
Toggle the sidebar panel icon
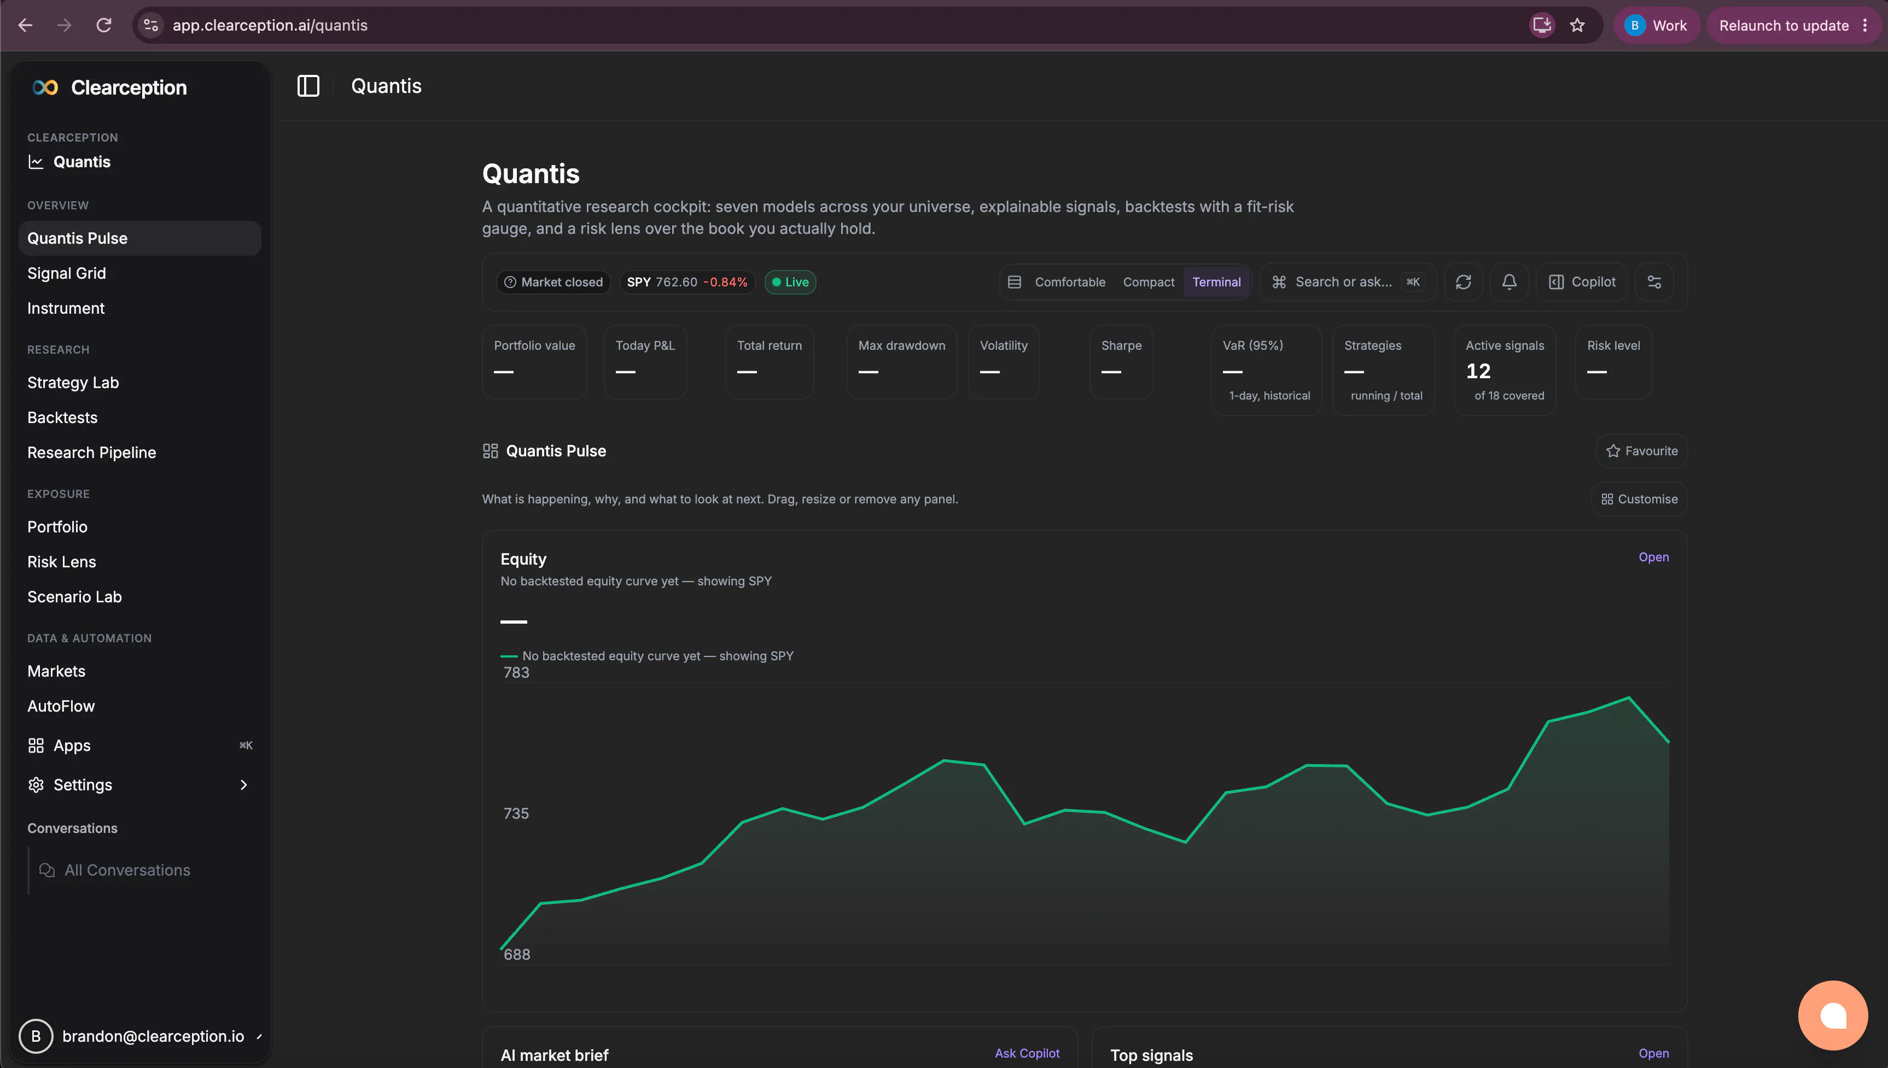point(308,86)
